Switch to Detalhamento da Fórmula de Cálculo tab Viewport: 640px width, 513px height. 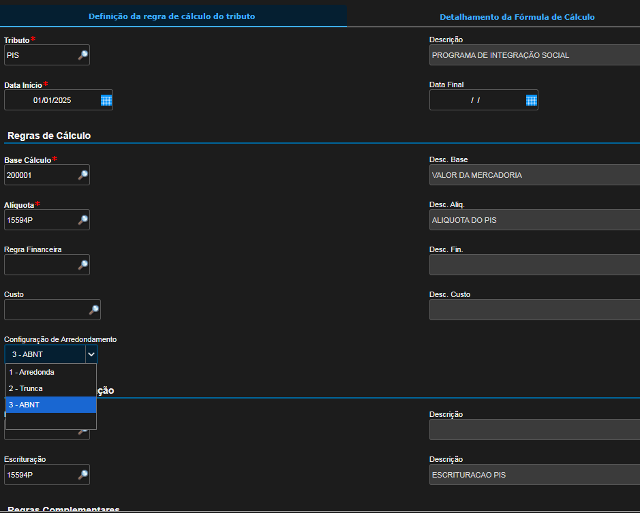coord(517,17)
